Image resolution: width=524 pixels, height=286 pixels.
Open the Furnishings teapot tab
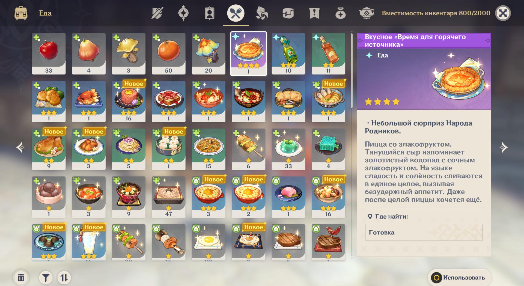point(367,13)
